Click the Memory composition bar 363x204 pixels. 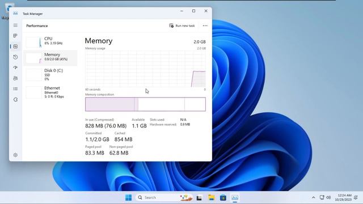click(x=145, y=104)
